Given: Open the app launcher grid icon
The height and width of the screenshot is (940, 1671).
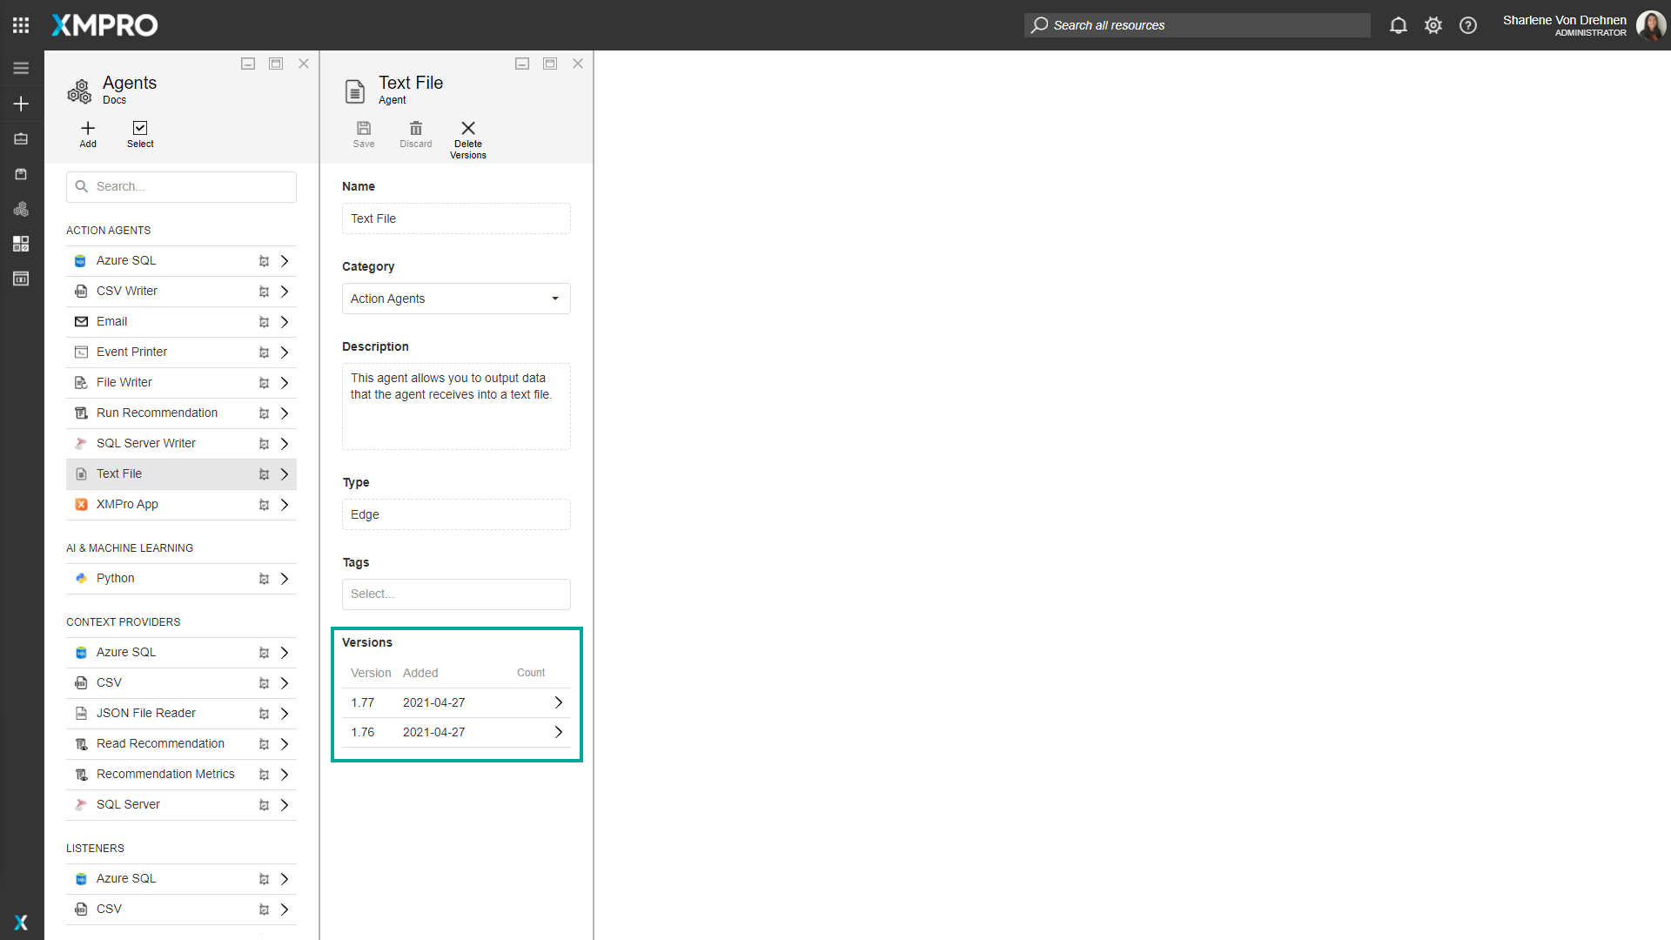Looking at the screenshot, I should click(x=20, y=24).
